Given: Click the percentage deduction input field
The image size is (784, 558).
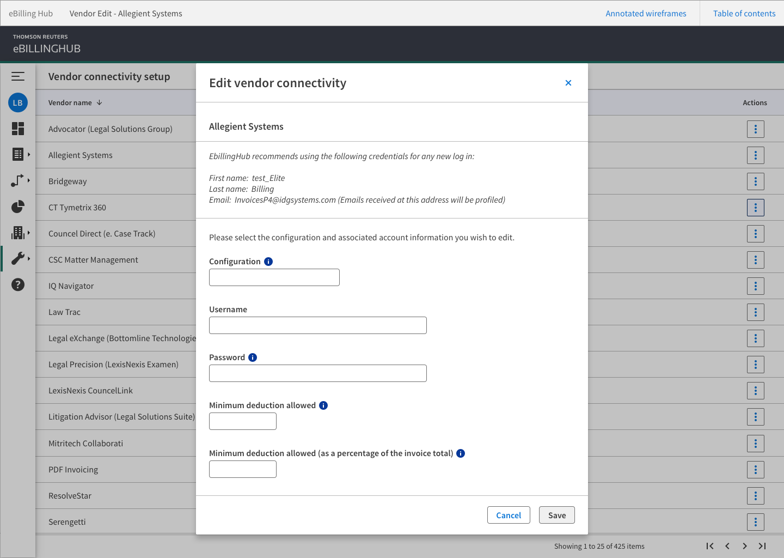Looking at the screenshot, I should (243, 469).
